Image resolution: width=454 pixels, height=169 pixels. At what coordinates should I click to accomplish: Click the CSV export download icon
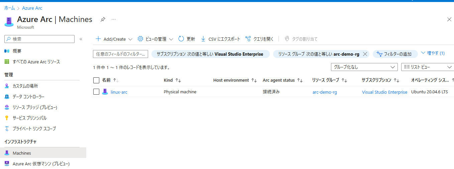tap(203, 39)
